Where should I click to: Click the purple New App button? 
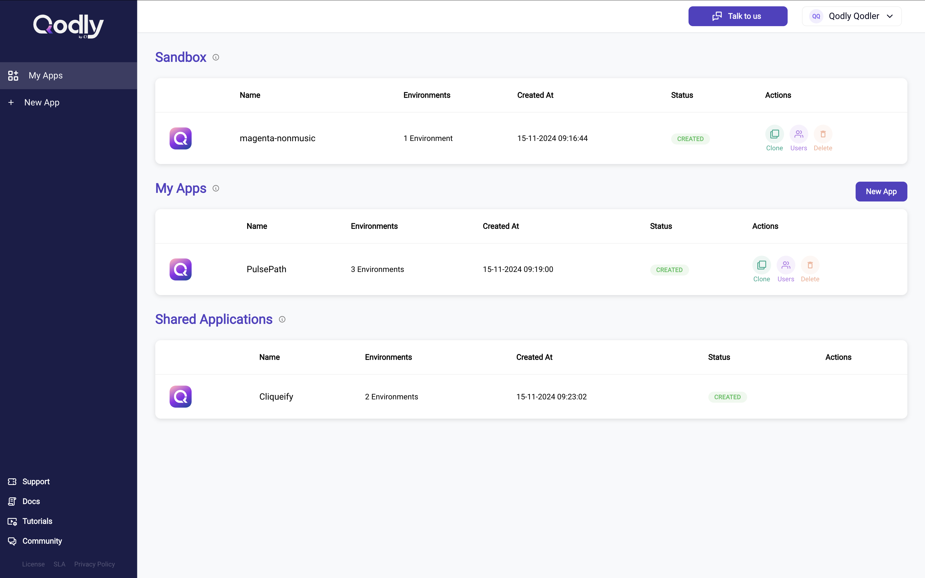(x=881, y=192)
